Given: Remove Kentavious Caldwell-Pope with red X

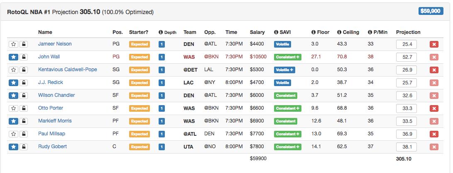Looking at the screenshot, I should 434,70.
